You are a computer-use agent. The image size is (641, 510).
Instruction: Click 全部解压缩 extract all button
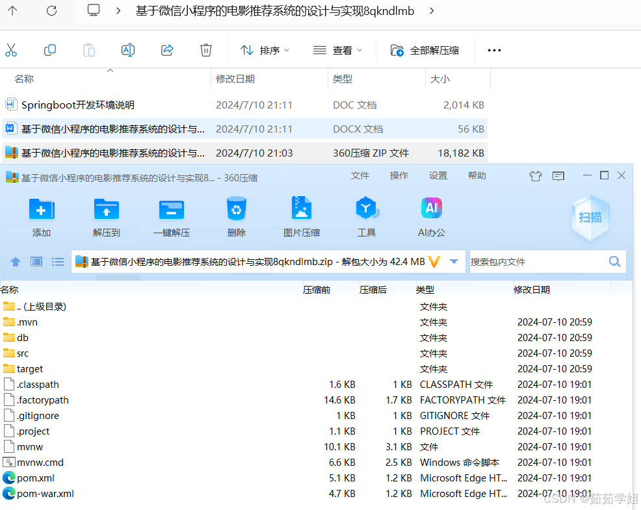pos(425,50)
